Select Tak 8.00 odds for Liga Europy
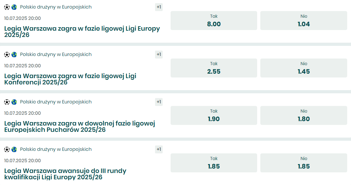 coord(214,21)
